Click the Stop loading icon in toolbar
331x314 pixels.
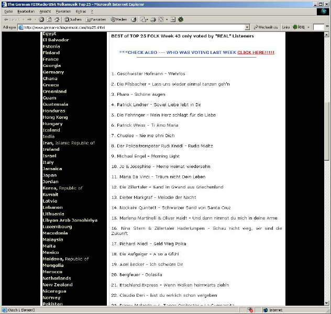click(x=41, y=19)
